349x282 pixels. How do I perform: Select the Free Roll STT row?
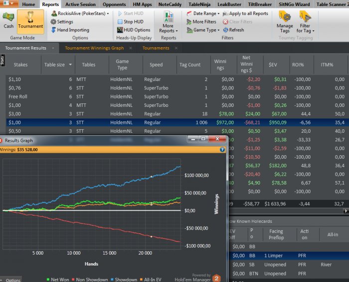pos(177,97)
